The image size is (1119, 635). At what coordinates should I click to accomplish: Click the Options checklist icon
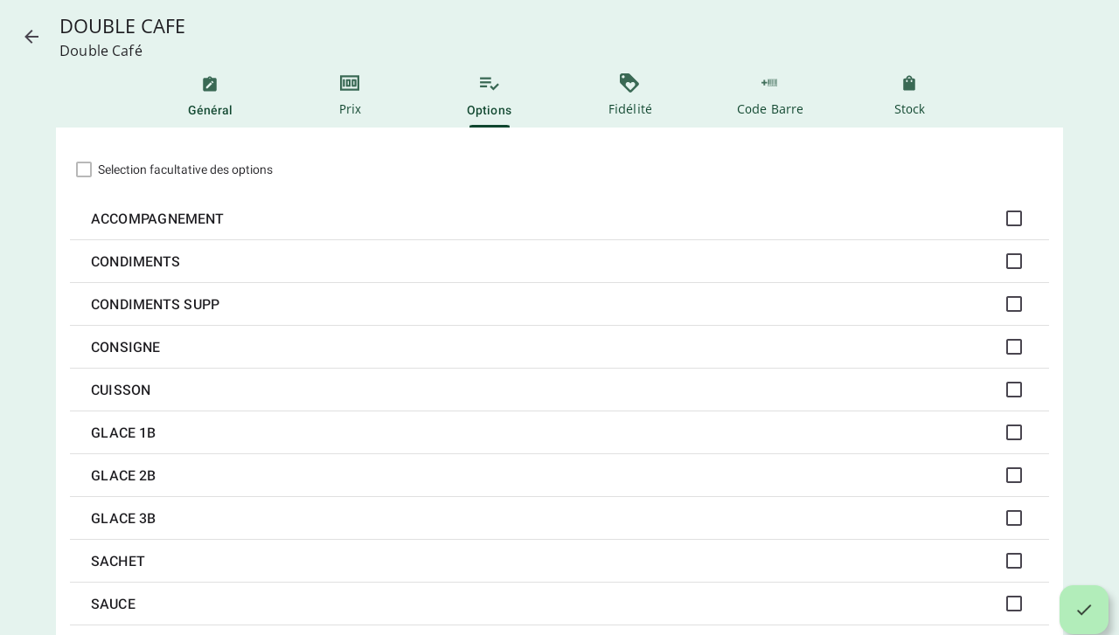point(490,84)
